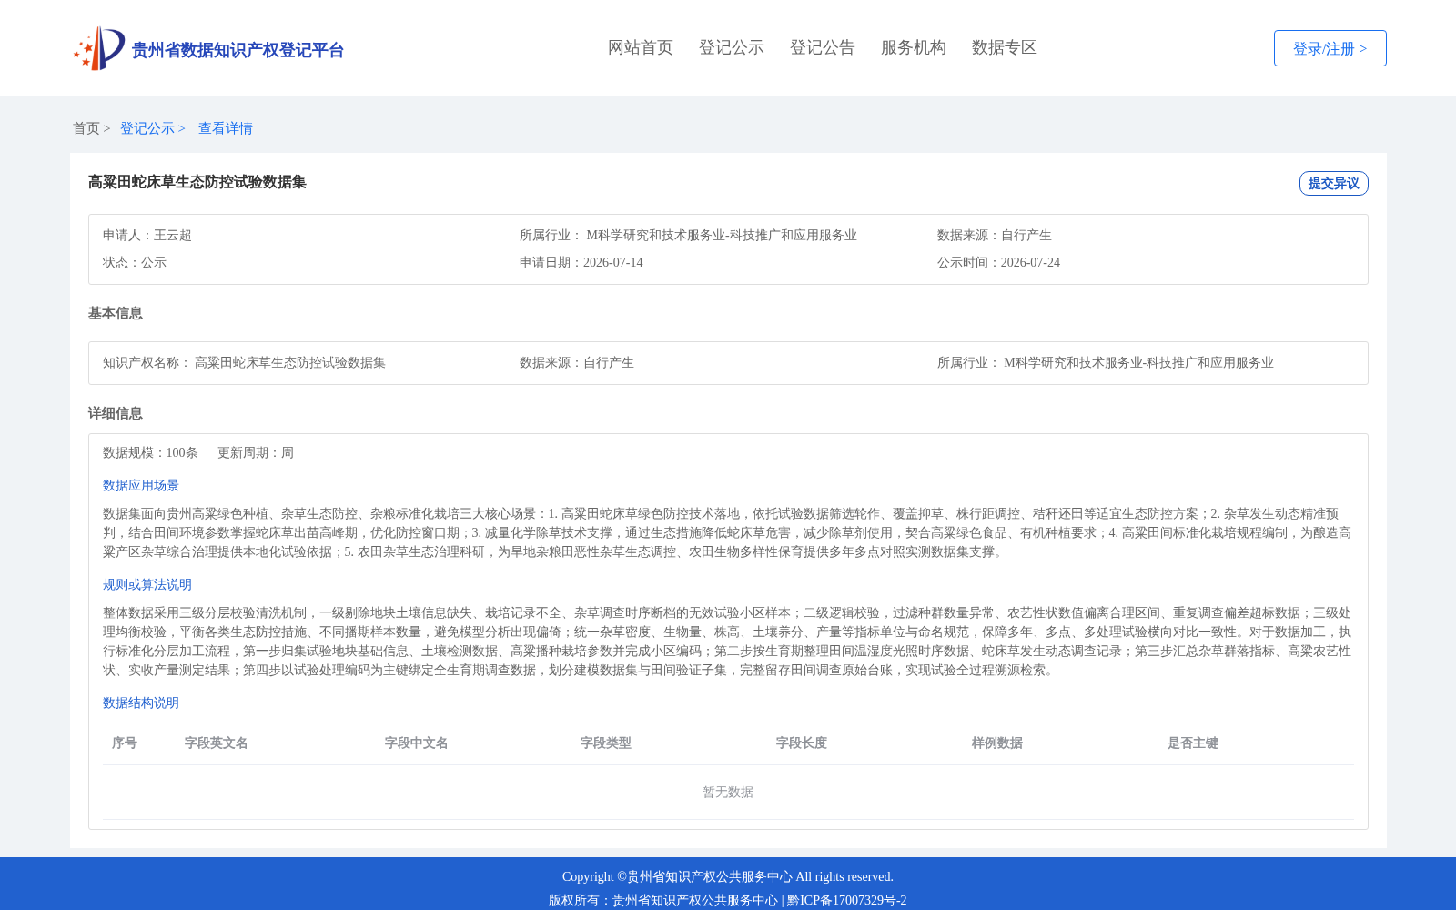Viewport: 1456px width, 910px height.
Task: Click the 黔ICP备17007329号-2 footer text
Action: tap(847, 900)
